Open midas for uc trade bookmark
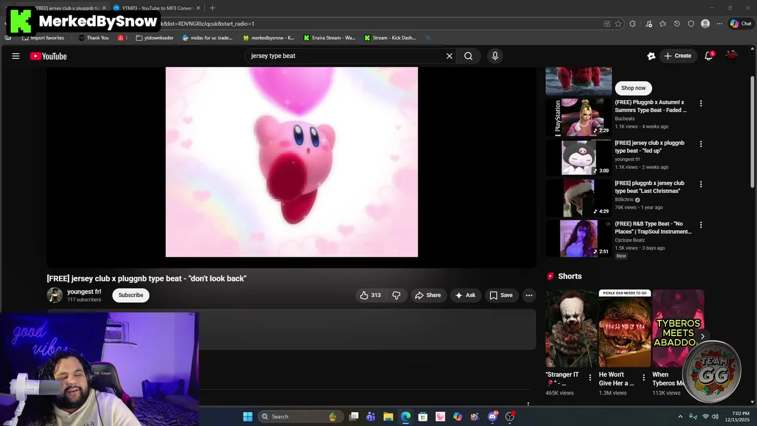The width and height of the screenshot is (757, 426). point(208,38)
